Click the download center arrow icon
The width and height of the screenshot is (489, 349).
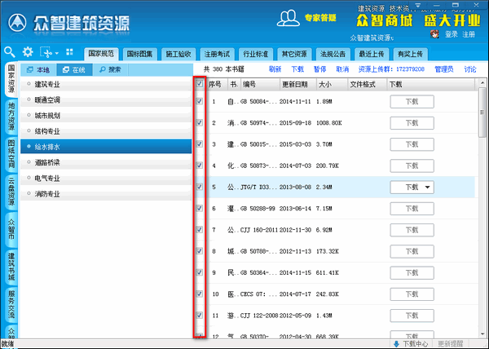396,343
